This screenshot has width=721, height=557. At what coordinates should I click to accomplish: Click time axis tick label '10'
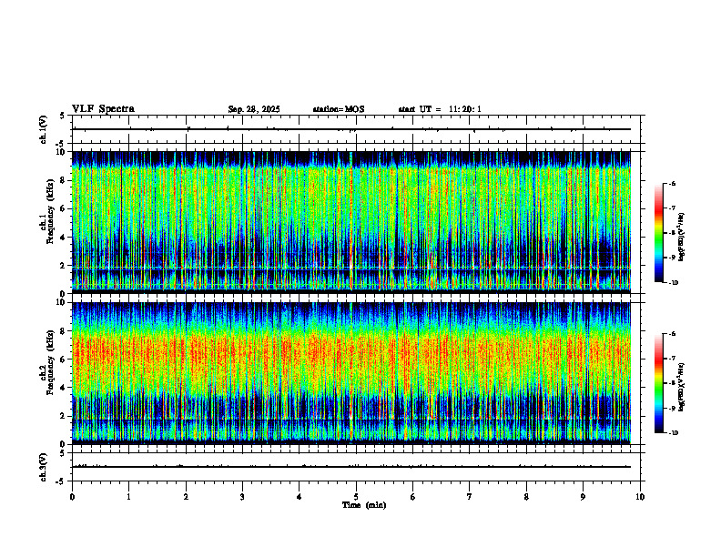[x=640, y=497]
